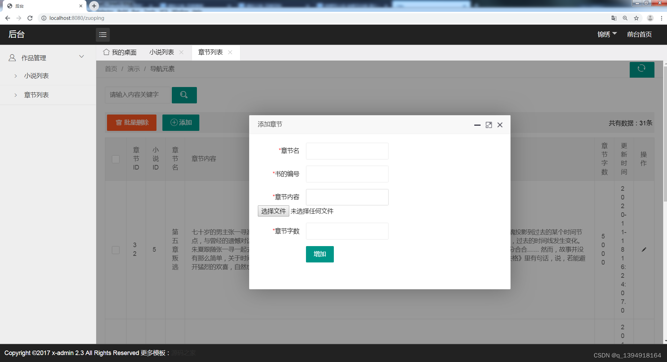
Task: Click the search magnifier button
Action: tap(184, 95)
